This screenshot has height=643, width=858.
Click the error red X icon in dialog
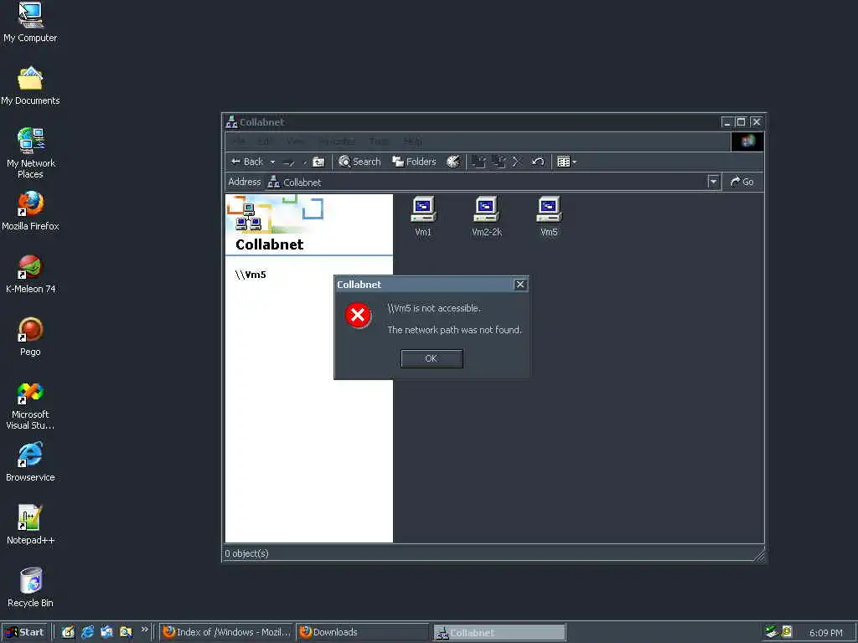pyautogui.click(x=358, y=315)
